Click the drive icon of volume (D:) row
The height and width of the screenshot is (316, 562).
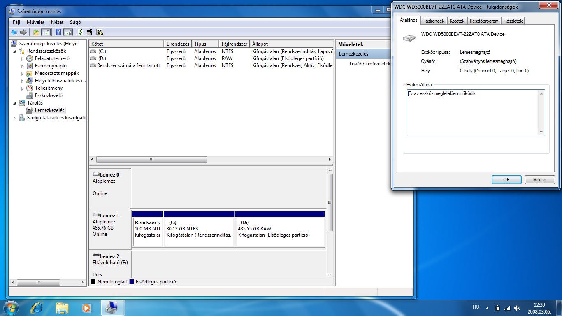93,58
